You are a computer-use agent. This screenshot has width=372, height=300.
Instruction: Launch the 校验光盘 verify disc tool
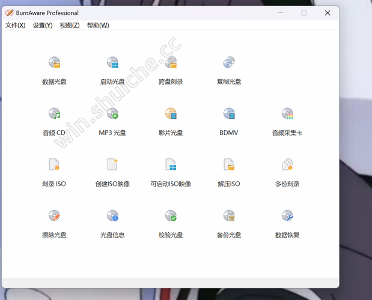tap(171, 224)
